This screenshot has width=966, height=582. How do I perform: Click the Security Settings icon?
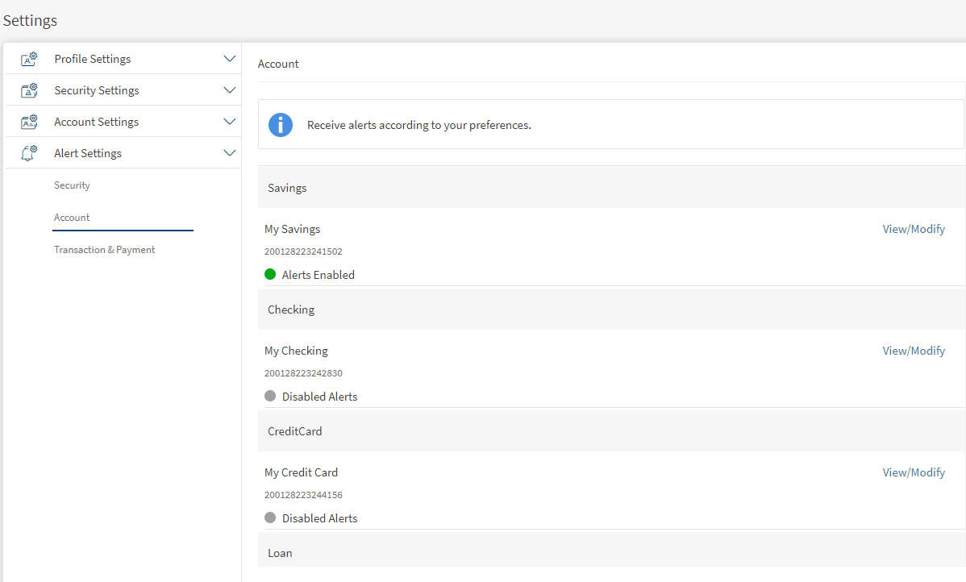click(29, 90)
